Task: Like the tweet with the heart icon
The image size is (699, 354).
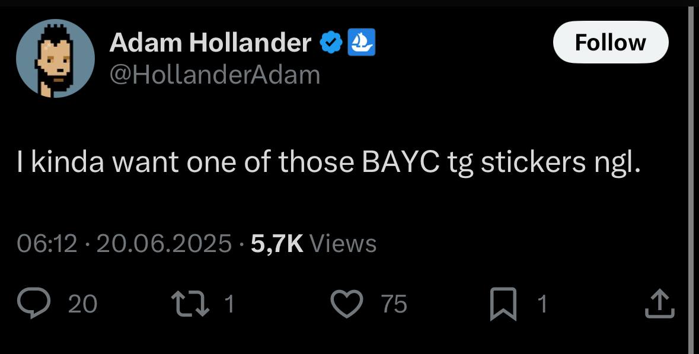Action: (x=346, y=304)
